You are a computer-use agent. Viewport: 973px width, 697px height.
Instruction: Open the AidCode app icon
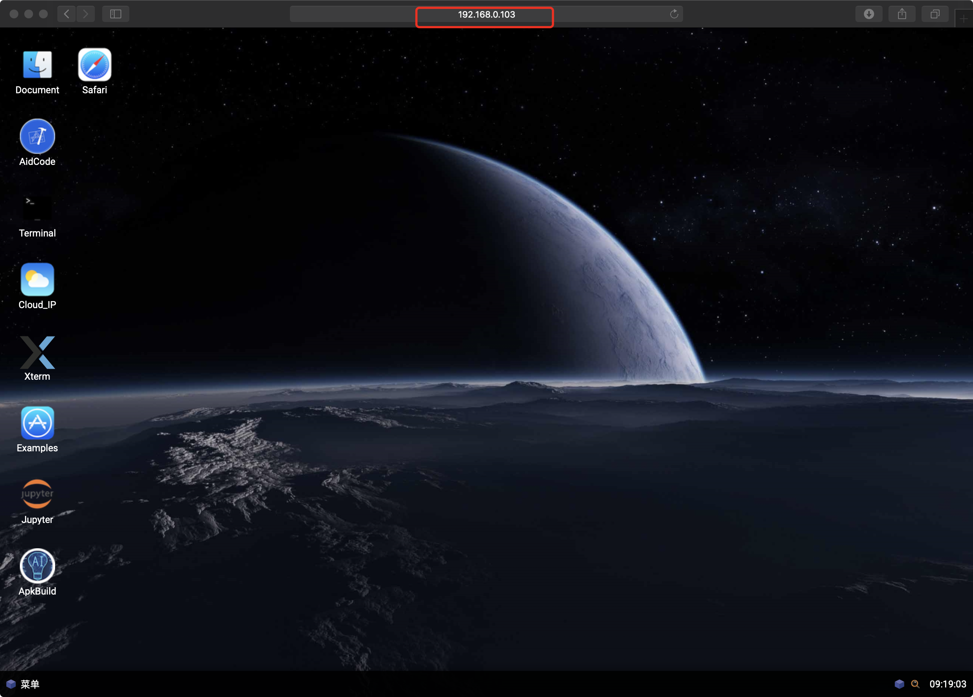pyautogui.click(x=37, y=136)
